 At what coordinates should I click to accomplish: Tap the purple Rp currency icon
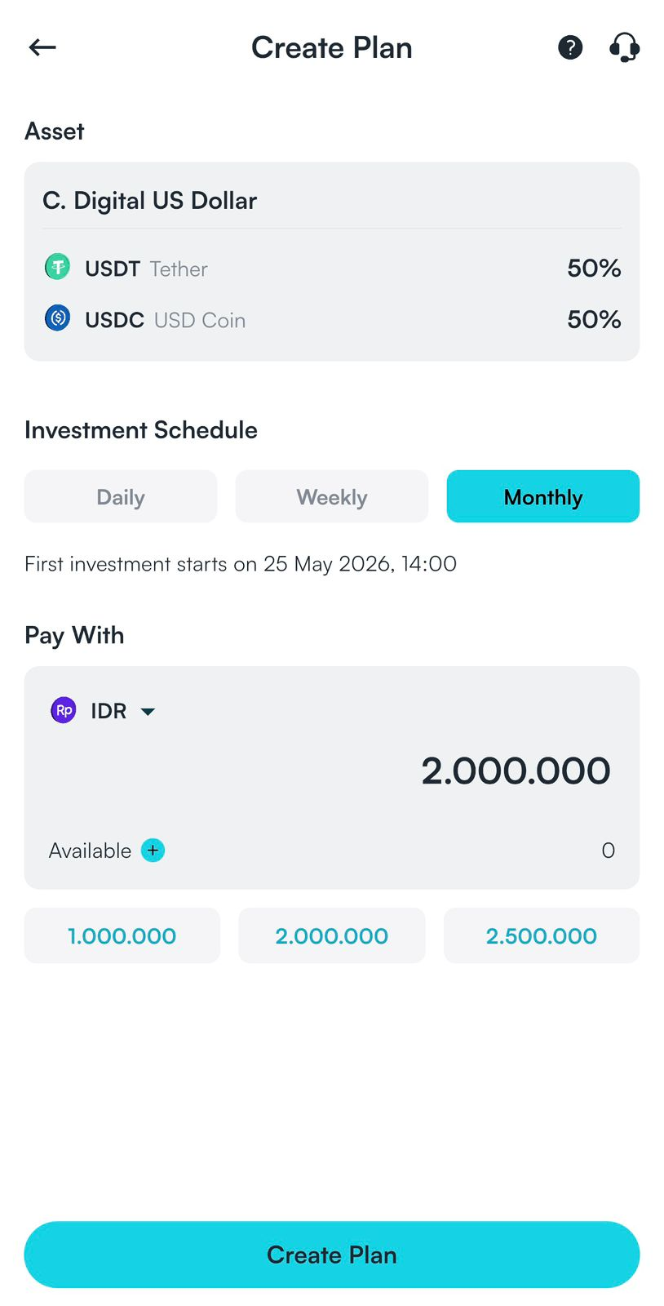tap(64, 710)
